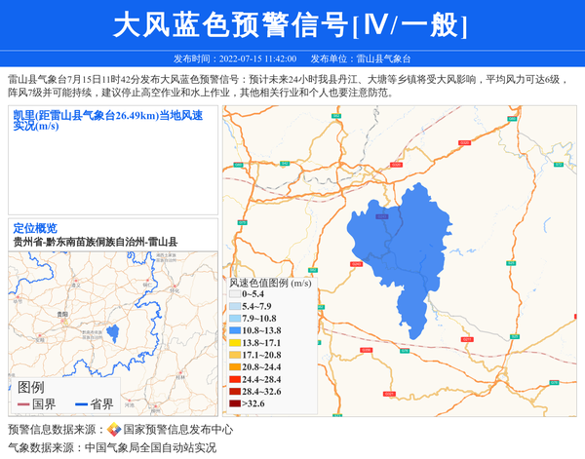
Task: Click the 定位概览 section heading
Action: click(x=35, y=227)
